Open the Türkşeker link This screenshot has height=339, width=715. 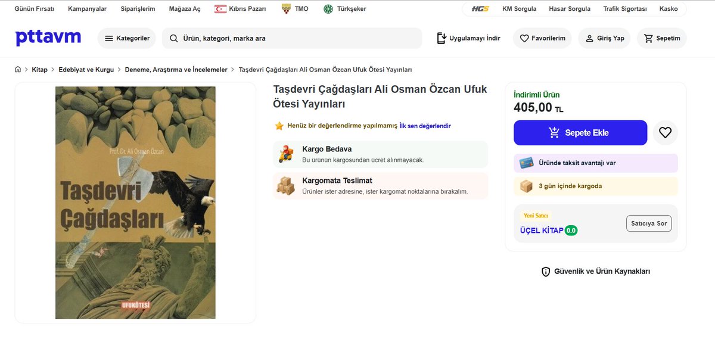pyautogui.click(x=351, y=9)
